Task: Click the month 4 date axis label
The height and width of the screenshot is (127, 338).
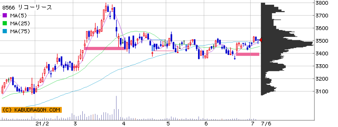Action: [x=124, y=124]
